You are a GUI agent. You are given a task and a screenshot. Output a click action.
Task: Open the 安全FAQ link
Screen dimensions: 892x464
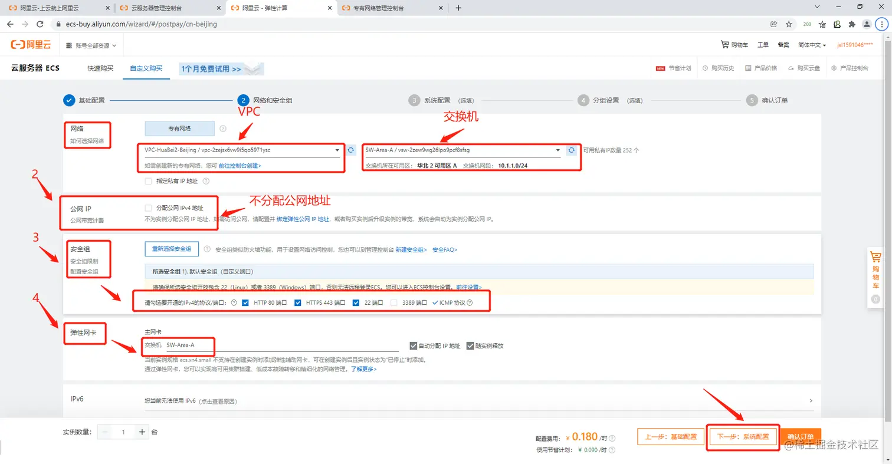[x=445, y=249]
